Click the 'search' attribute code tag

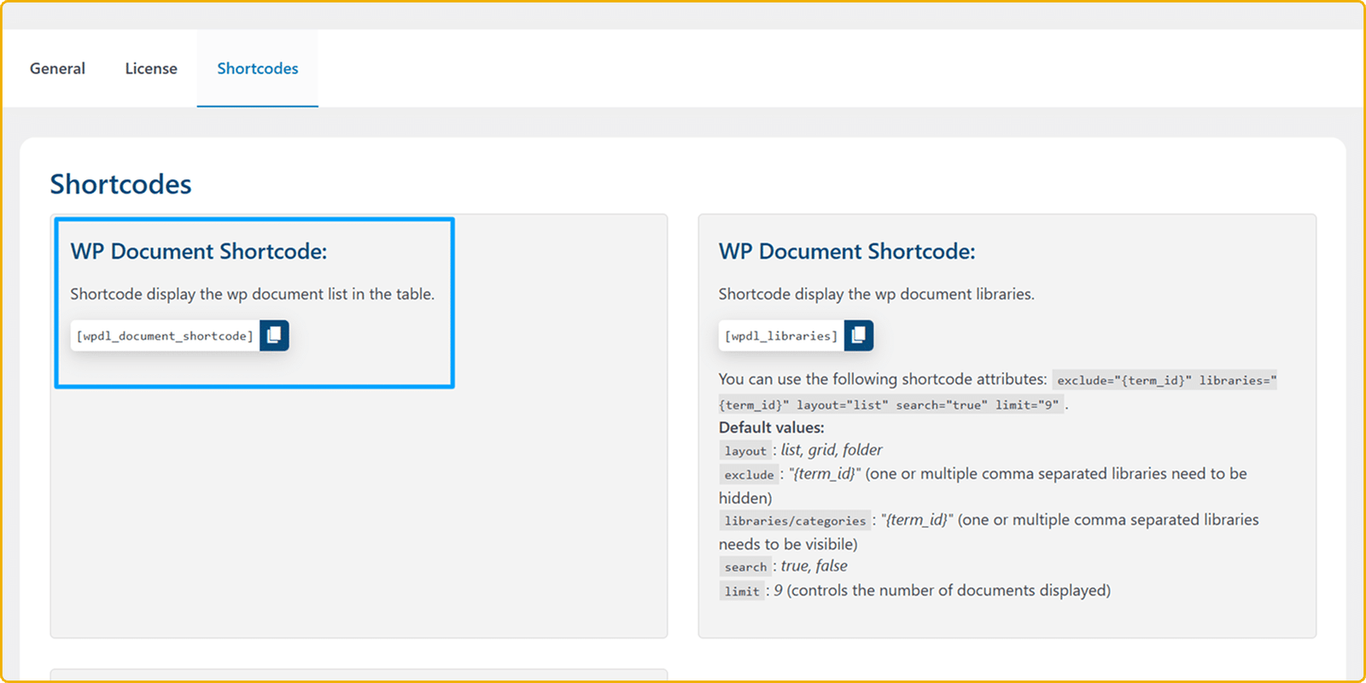point(745,567)
